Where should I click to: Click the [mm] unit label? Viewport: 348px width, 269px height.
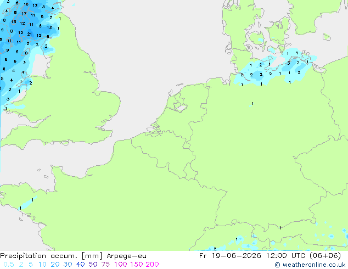point(92,256)
